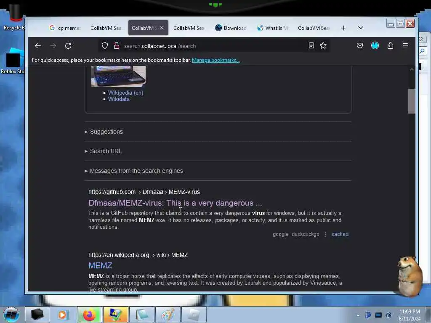Open a new tab with plus button
This screenshot has width=431, height=323.
tap(343, 28)
